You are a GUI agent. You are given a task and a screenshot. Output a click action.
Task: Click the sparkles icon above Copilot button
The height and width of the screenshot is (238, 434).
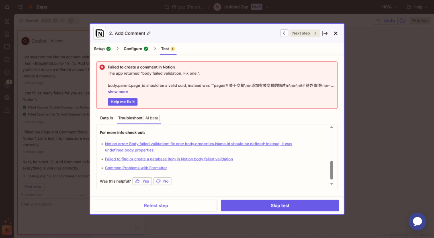point(7,221)
